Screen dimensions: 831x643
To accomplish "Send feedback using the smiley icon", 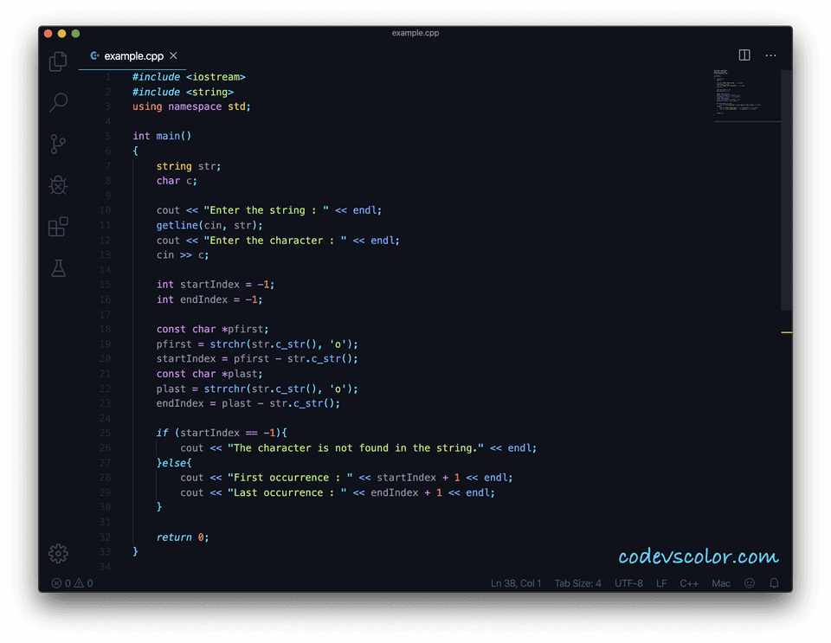I will pyautogui.click(x=749, y=582).
